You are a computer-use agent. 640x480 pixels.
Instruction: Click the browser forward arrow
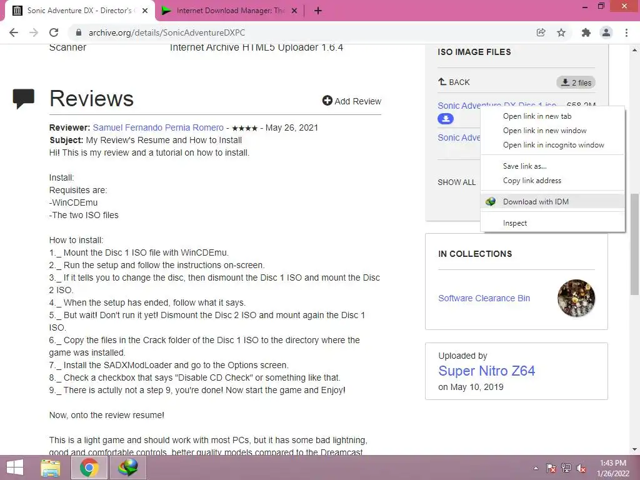click(x=34, y=32)
